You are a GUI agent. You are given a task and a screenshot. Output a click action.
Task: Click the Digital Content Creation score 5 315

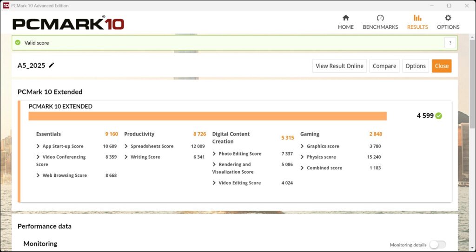tap(287, 138)
